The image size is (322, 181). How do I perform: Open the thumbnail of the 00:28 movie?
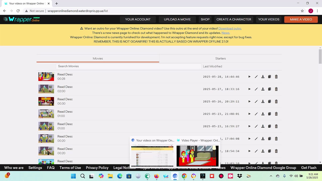(46, 77)
